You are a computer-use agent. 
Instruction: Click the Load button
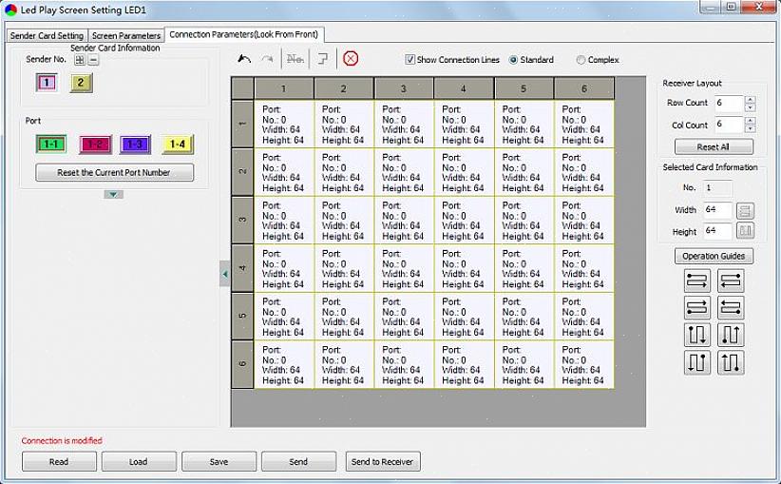click(x=139, y=461)
